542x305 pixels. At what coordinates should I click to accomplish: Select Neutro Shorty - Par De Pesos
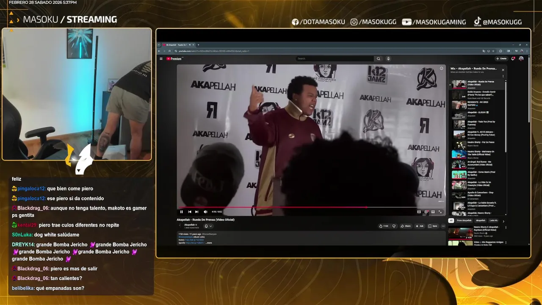point(477,144)
